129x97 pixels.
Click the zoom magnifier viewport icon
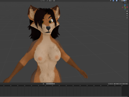click(x=127, y=11)
